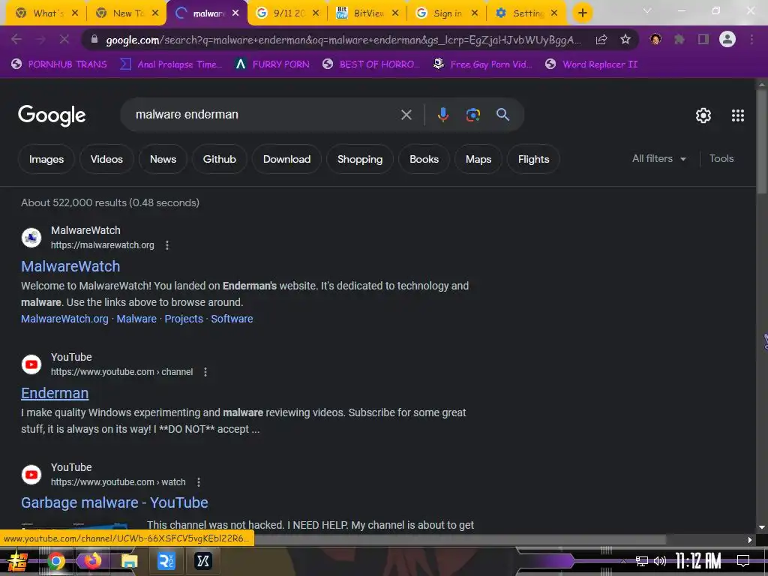
Task: Open more options for MalwareWatch result
Action: [167, 245]
